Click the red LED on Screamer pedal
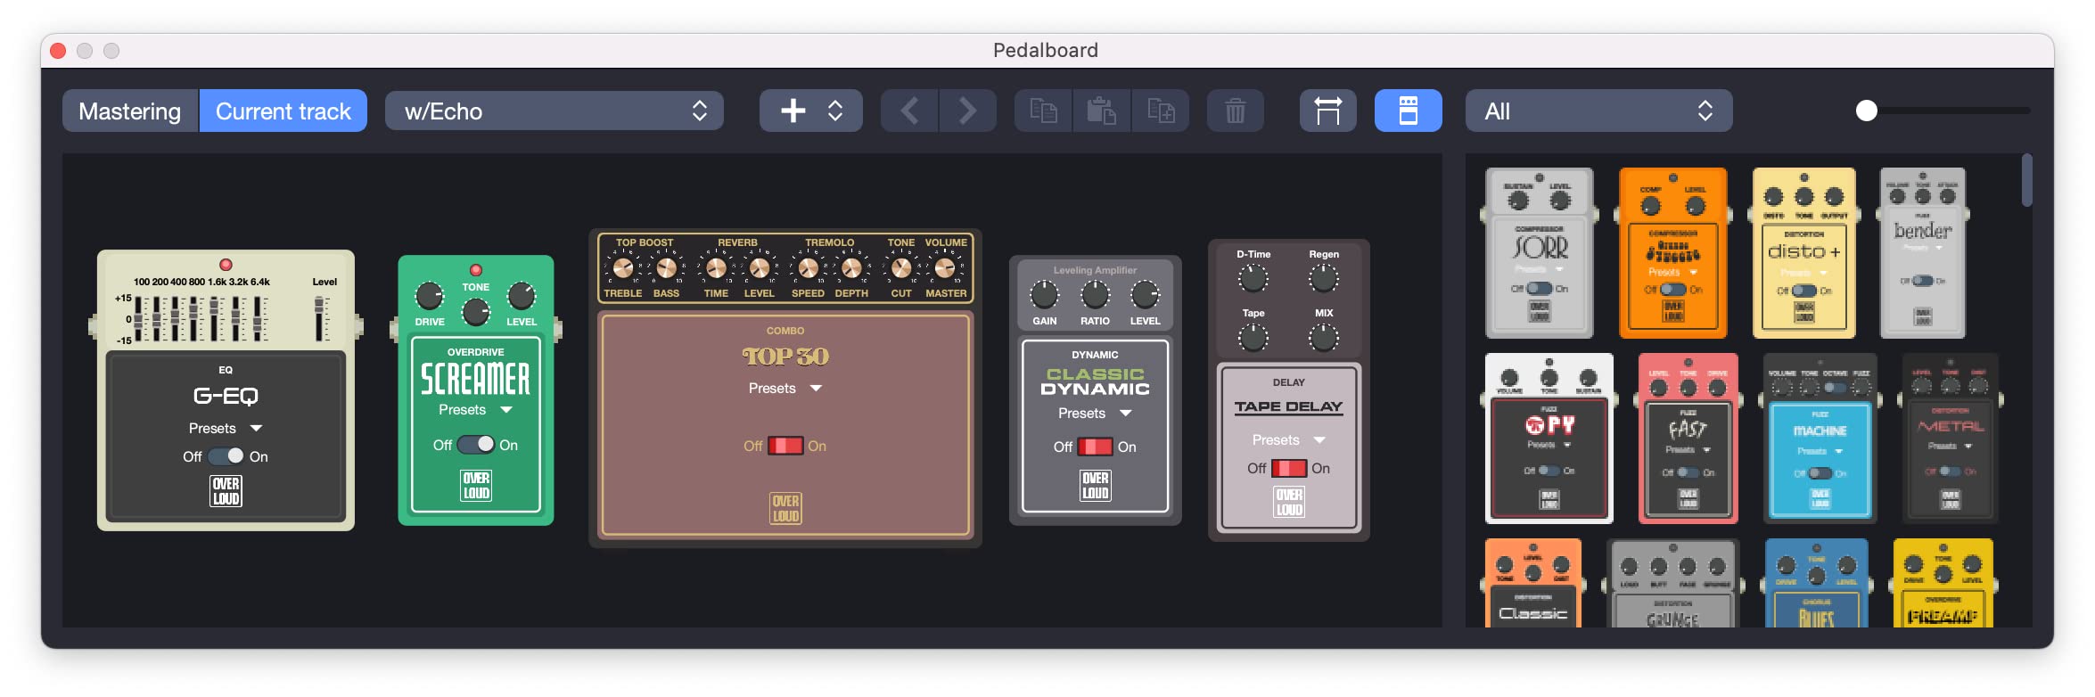The image size is (2095, 697). (476, 270)
